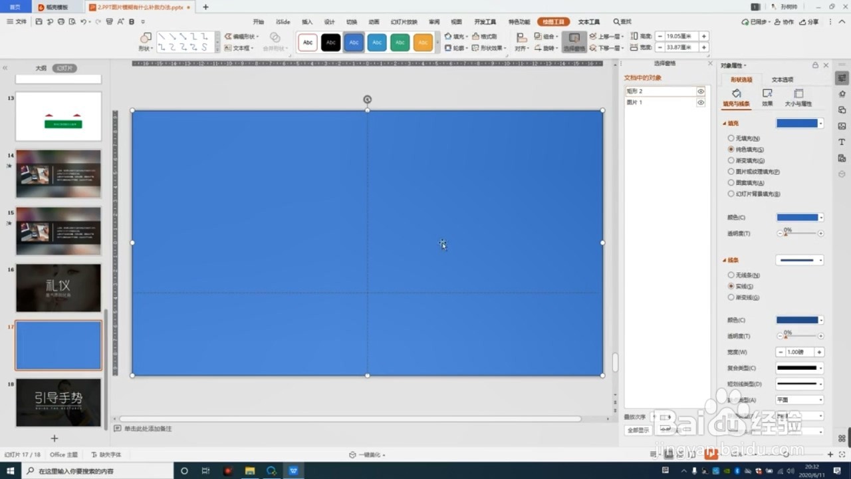The height and width of the screenshot is (479, 851).
Task: Toggle visibility eye for 图片 1
Action: click(701, 102)
